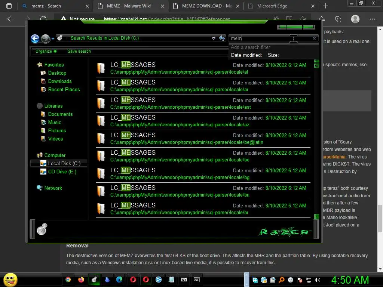Open Edge Settings and more menu
Image resolution: width=383 pixels, height=287 pixels.
coord(372,19)
